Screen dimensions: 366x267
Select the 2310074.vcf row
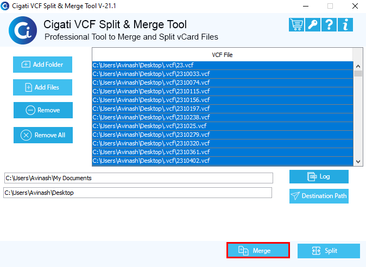pyautogui.click(x=223, y=82)
